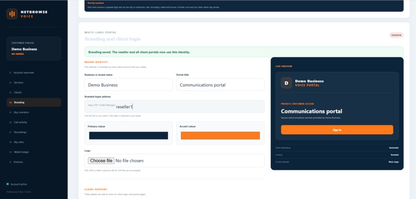This screenshot has height=199, width=416.
Task: Click the Demo Business customer portal card
Action: click(x=34, y=49)
